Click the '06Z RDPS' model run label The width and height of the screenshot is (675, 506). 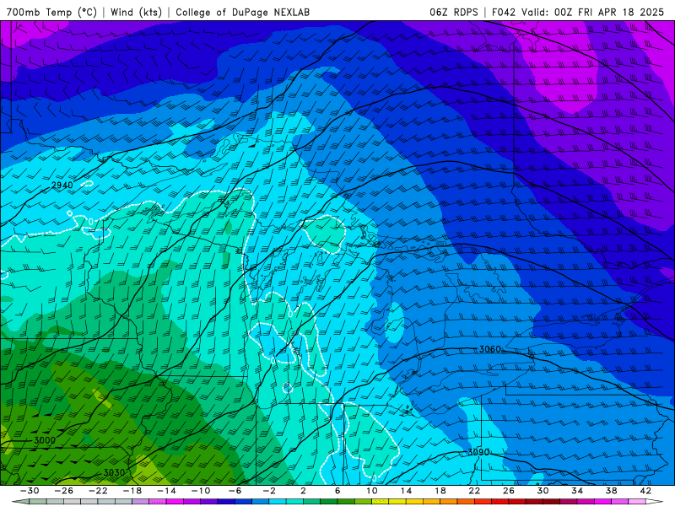pyautogui.click(x=454, y=12)
